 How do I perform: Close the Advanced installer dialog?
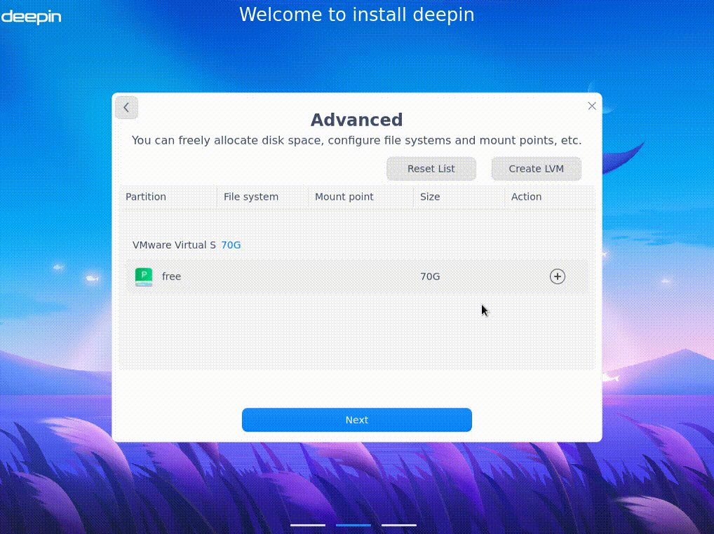592,106
